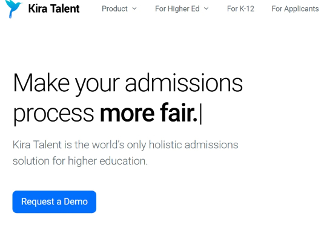The height and width of the screenshot is (225, 327).
Task: Click "admissions" in the large headline
Action: (183, 82)
